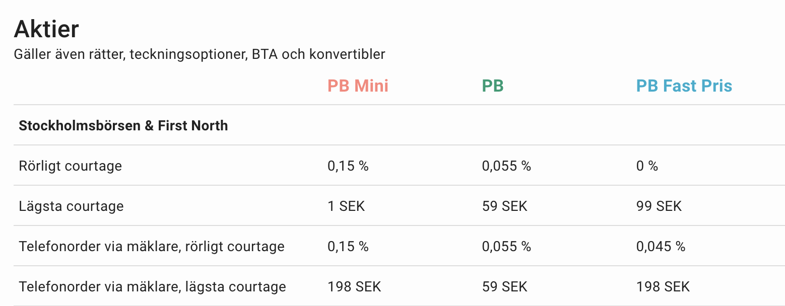Click the Stockholmsbörsen & First North section title
Viewport: 785px width, 306px height.
click(123, 125)
